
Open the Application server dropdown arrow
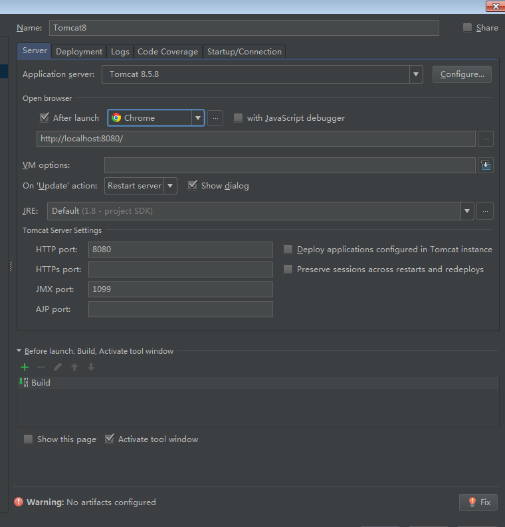point(416,74)
